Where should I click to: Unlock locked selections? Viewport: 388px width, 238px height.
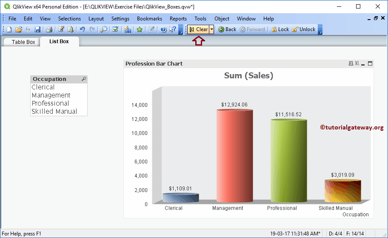point(304,29)
